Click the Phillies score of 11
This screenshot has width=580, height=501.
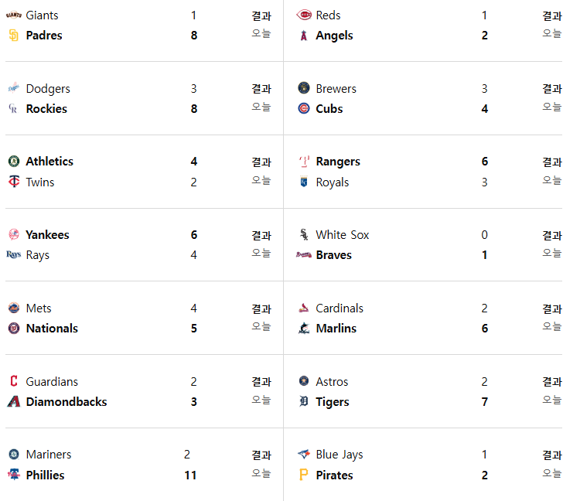click(190, 475)
